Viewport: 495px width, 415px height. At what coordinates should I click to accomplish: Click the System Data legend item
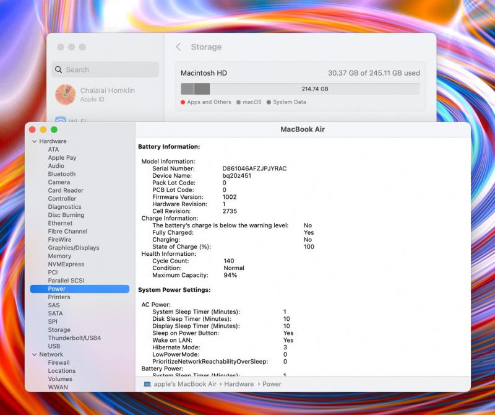(286, 102)
